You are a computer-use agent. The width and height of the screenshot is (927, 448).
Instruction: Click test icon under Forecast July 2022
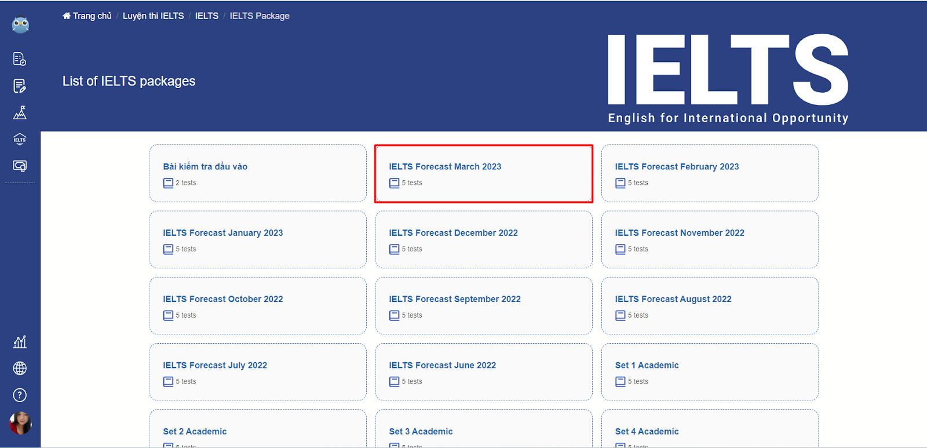tap(168, 381)
